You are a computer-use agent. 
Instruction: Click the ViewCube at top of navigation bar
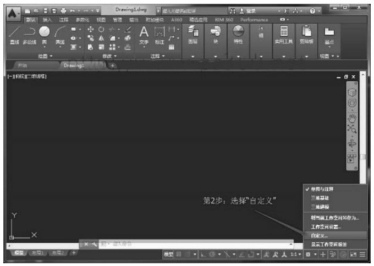(x=352, y=92)
